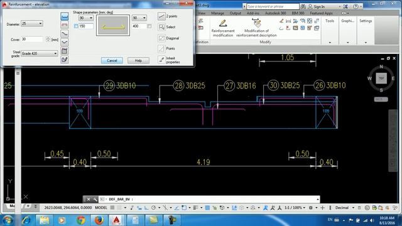Toggle the checkbox beside the 150 field
This screenshot has height=226, width=402.
click(x=76, y=26)
